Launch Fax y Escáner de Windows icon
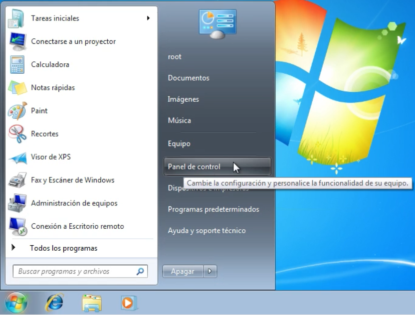 [17, 180]
